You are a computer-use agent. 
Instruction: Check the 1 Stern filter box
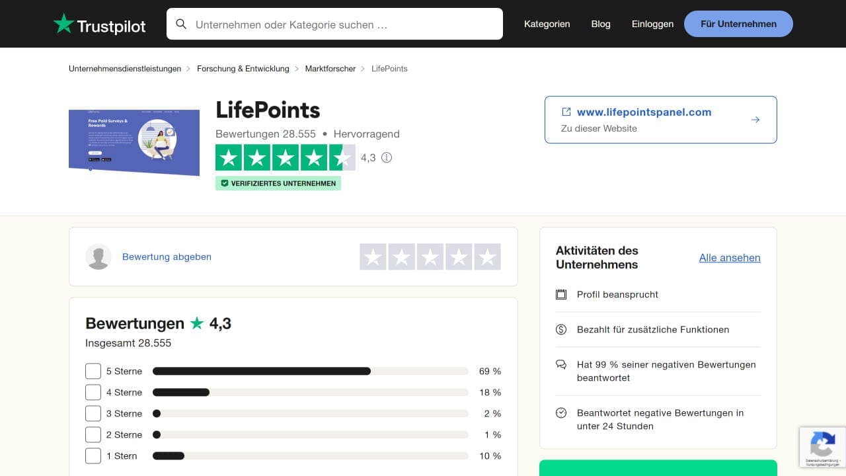pyautogui.click(x=93, y=456)
